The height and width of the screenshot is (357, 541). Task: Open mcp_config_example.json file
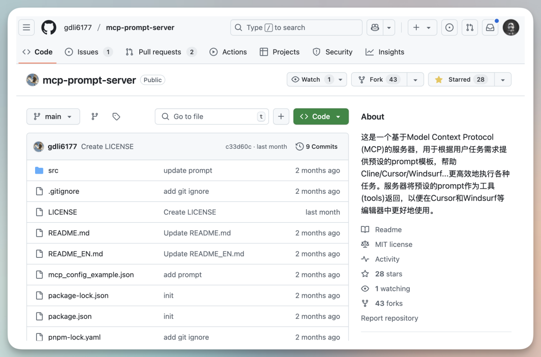91,275
